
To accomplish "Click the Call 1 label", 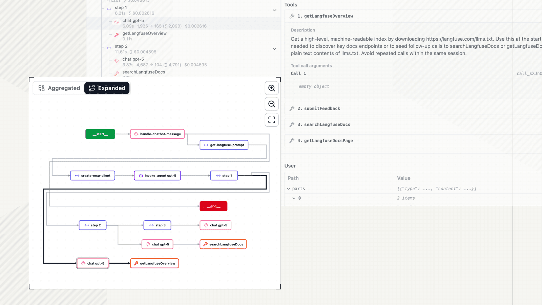I will [x=298, y=74].
